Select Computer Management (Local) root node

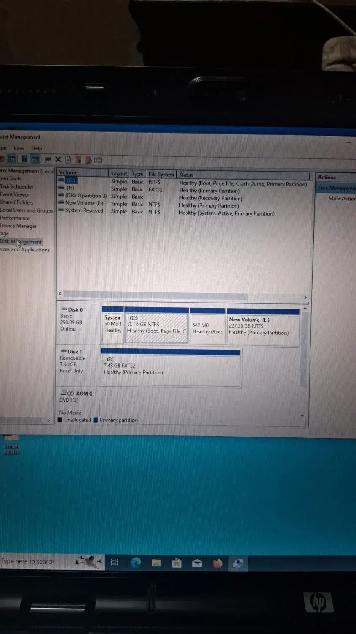(x=27, y=171)
